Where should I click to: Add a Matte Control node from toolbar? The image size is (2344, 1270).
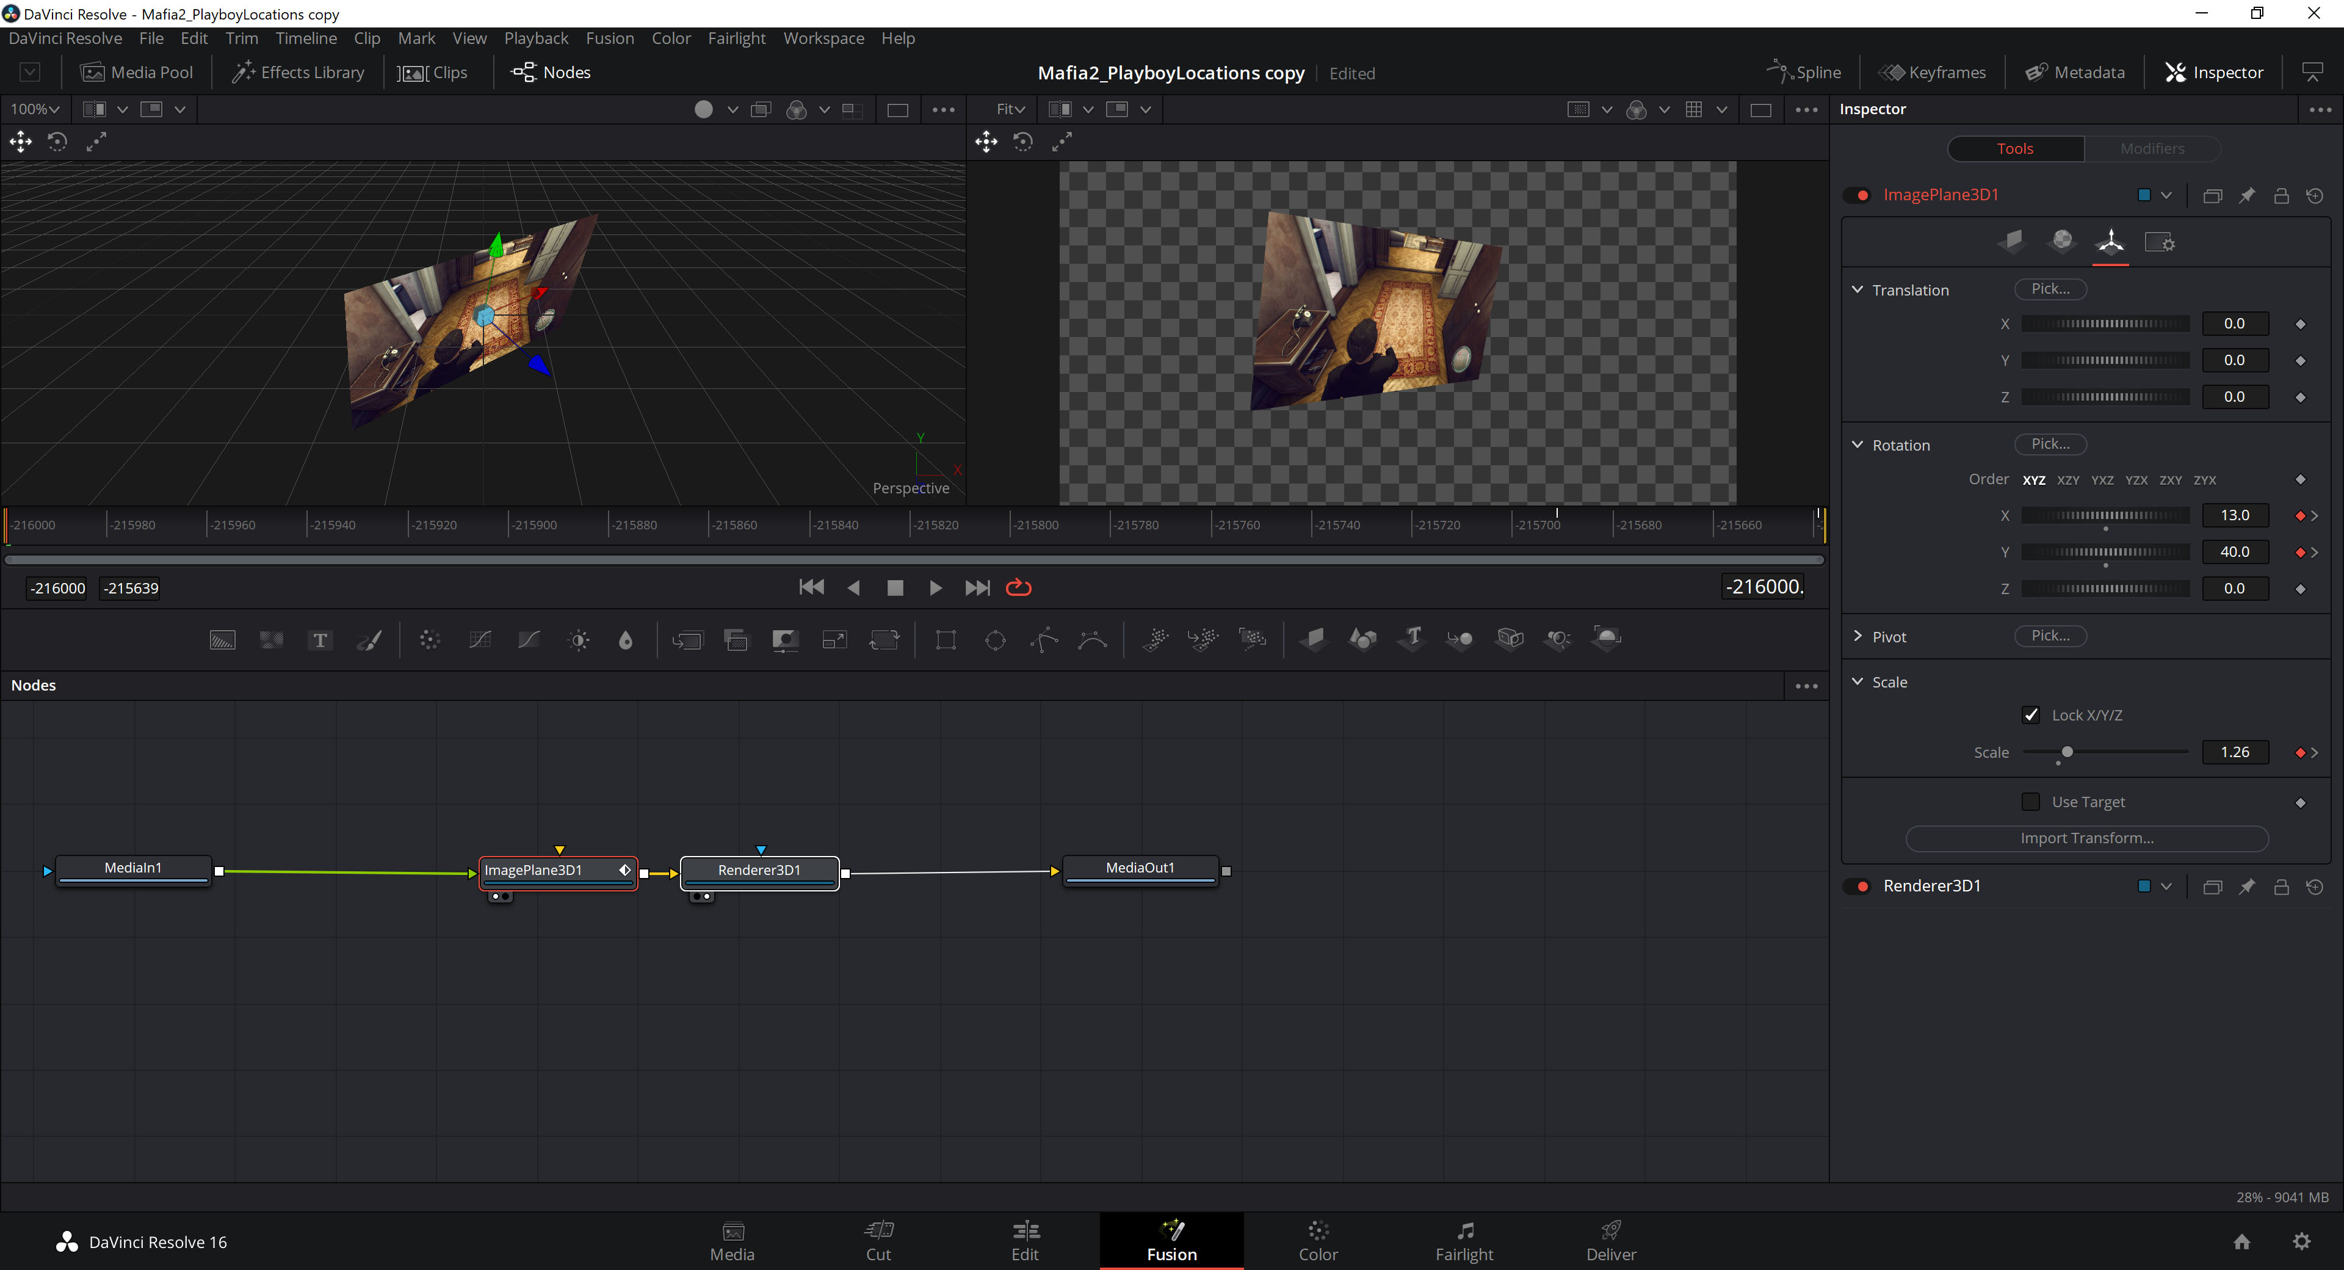785,640
